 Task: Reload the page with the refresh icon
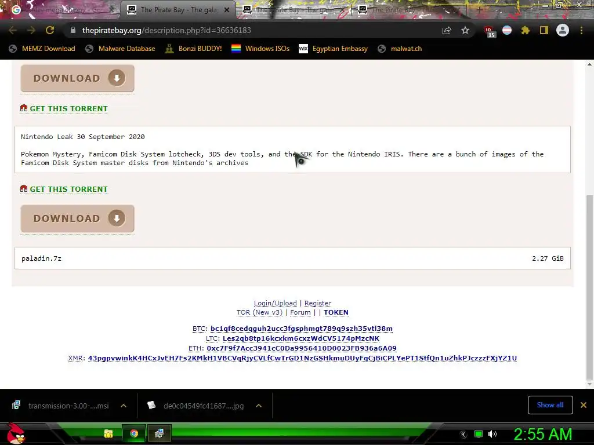50,30
